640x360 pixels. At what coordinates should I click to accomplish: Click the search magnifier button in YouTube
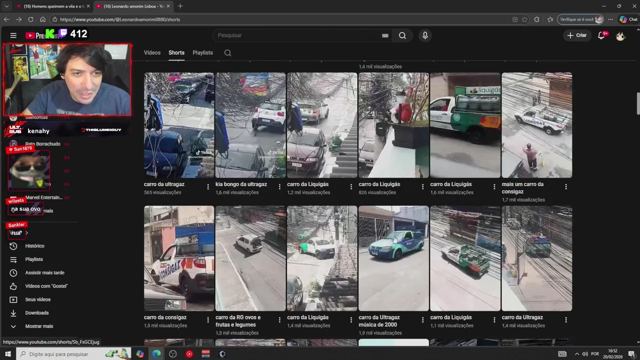pyautogui.click(x=402, y=35)
